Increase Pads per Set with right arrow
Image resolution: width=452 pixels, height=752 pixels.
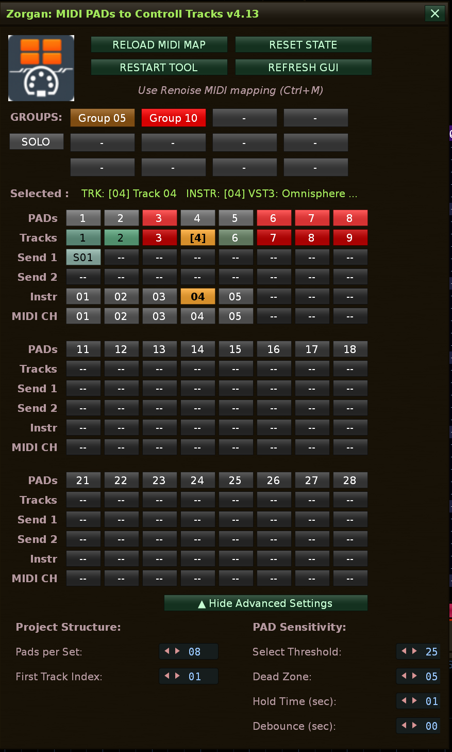pyautogui.click(x=178, y=651)
